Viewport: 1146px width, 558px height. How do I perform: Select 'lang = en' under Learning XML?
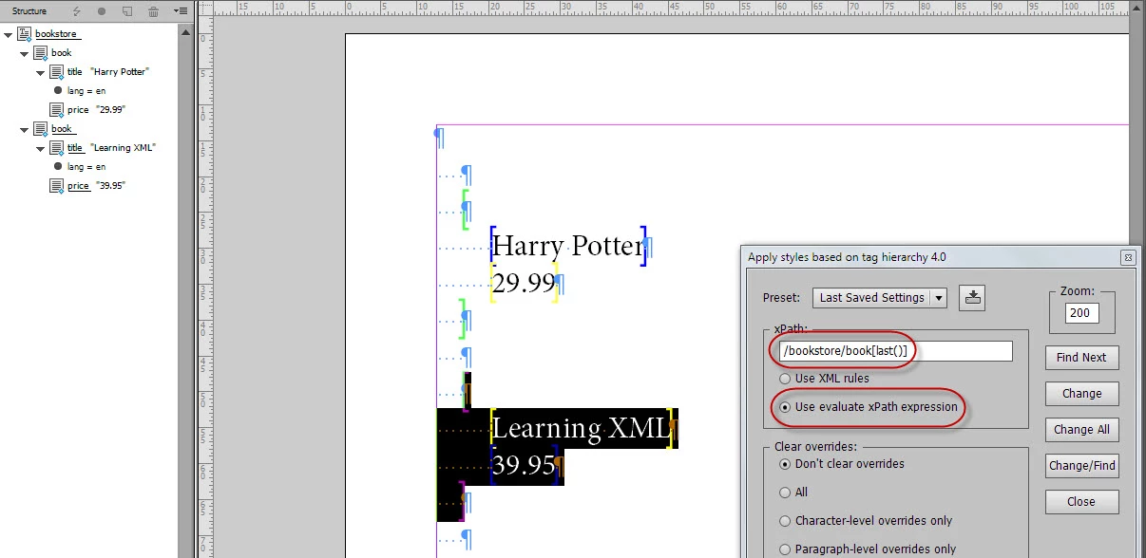(x=86, y=167)
